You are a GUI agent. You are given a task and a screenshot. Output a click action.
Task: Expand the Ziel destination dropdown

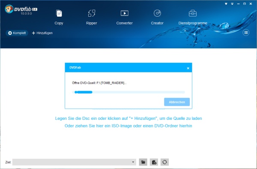pyautogui.click(x=133, y=162)
